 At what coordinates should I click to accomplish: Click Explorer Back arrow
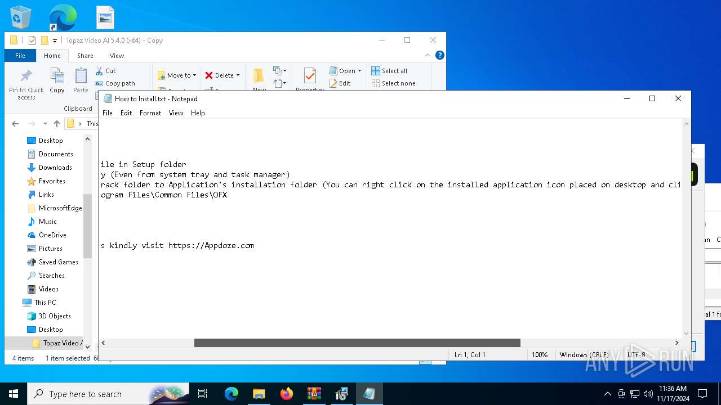point(15,124)
